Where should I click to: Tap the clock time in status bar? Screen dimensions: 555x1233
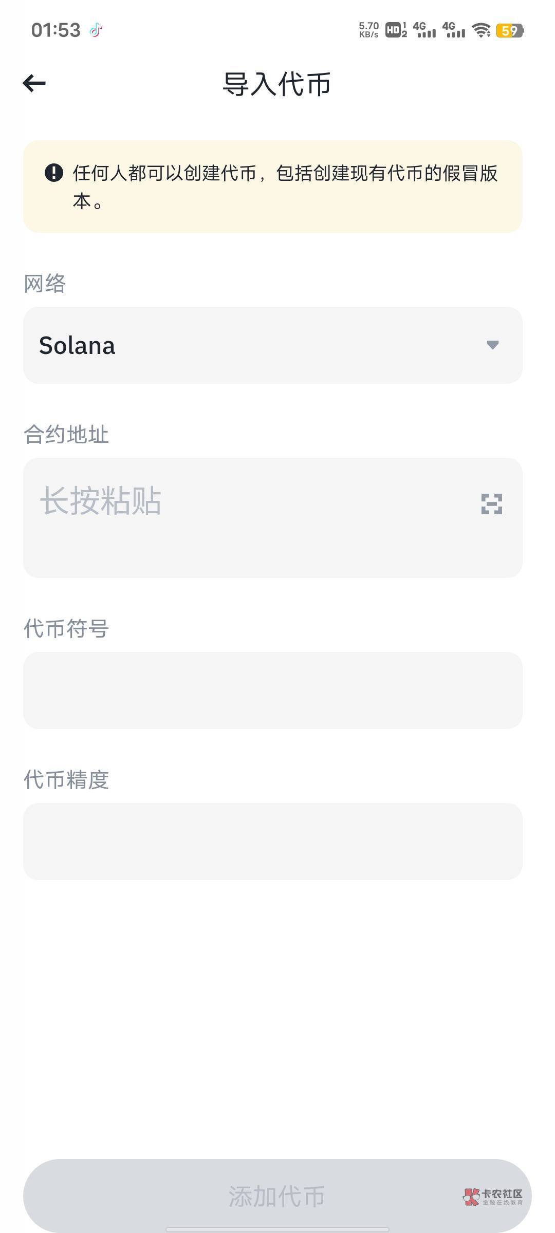[55, 30]
